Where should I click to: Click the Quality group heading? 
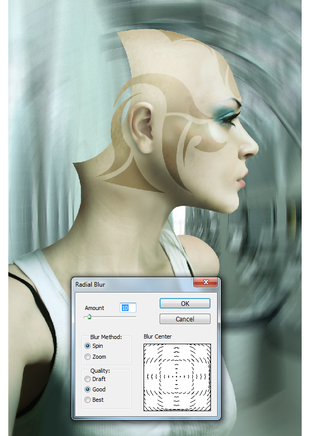coord(100,371)
